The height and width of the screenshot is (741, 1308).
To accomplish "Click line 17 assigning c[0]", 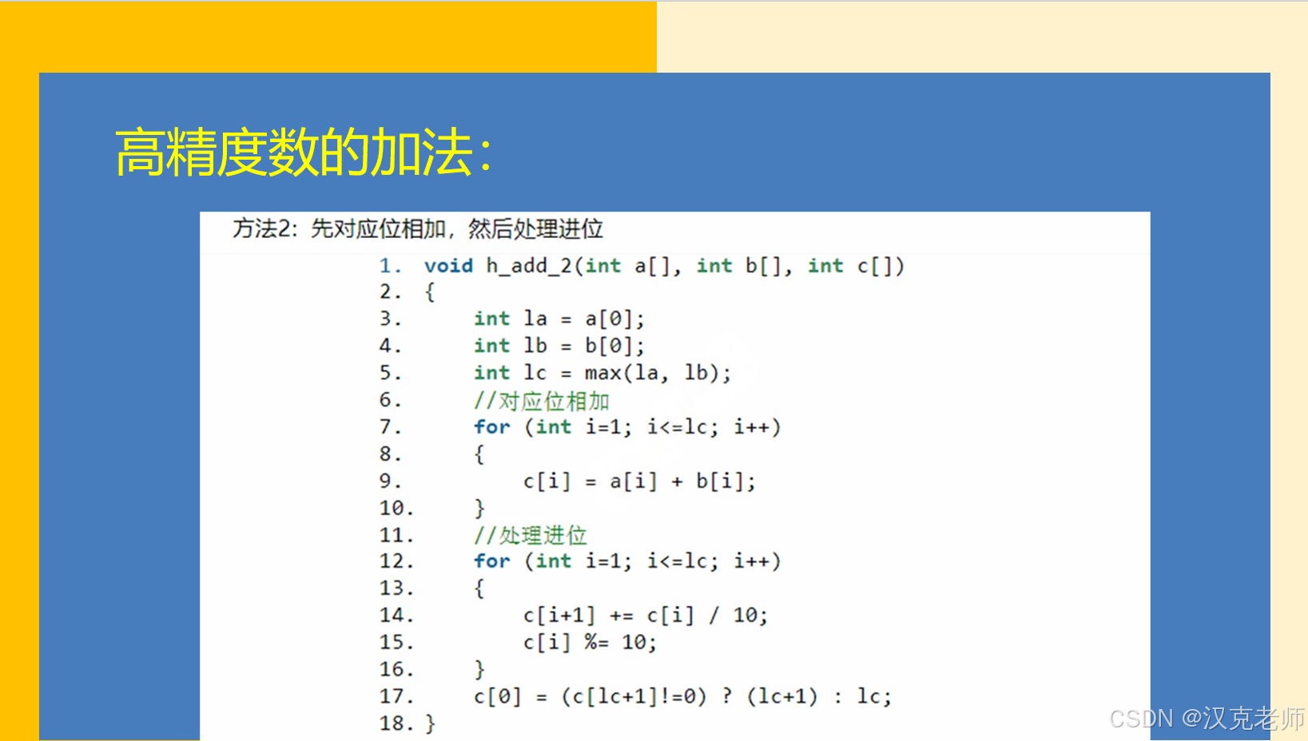I will 682,696.
